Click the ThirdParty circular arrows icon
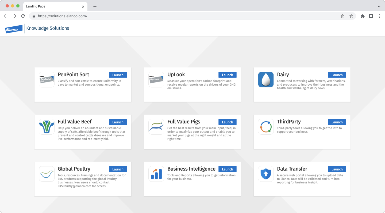Screen dimensions: 385x213 tap(266, 127)
